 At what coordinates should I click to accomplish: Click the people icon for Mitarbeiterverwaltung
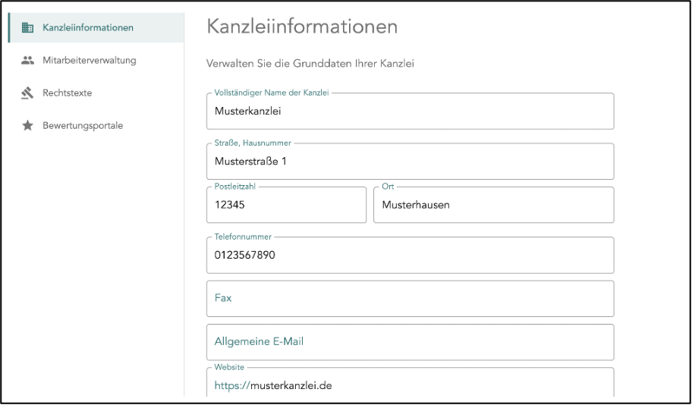pos(28,61)
